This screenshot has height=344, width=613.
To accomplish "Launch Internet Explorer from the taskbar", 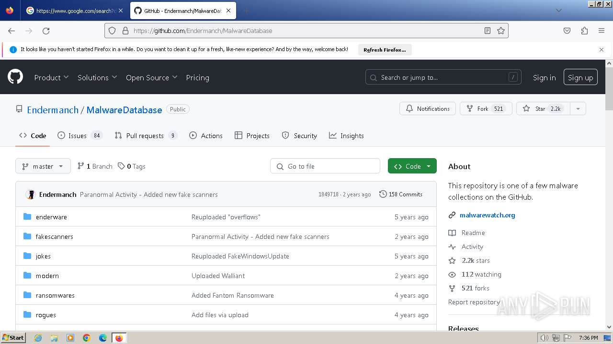I will point(38,338).
